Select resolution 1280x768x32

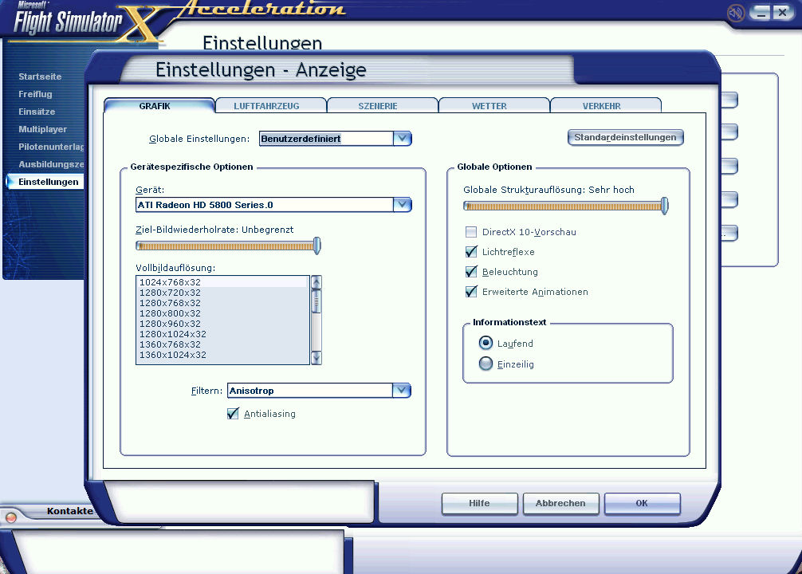click(222, 303)
